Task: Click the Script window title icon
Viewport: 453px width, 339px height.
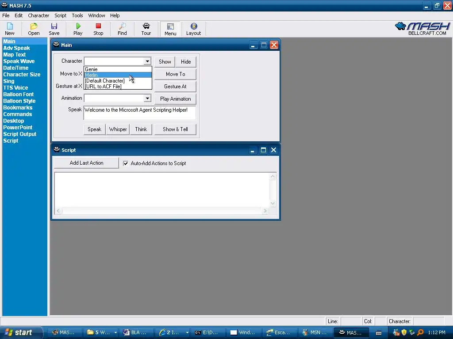Action: 57,150
